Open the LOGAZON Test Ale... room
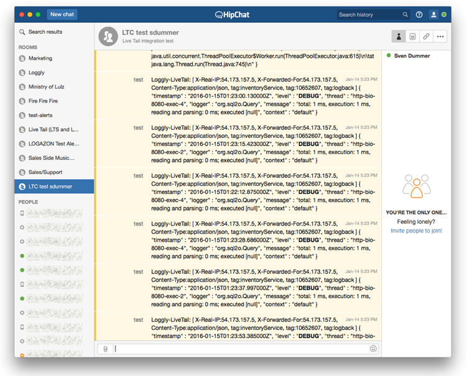Viewport: 467px width, 376px height. 53,144
